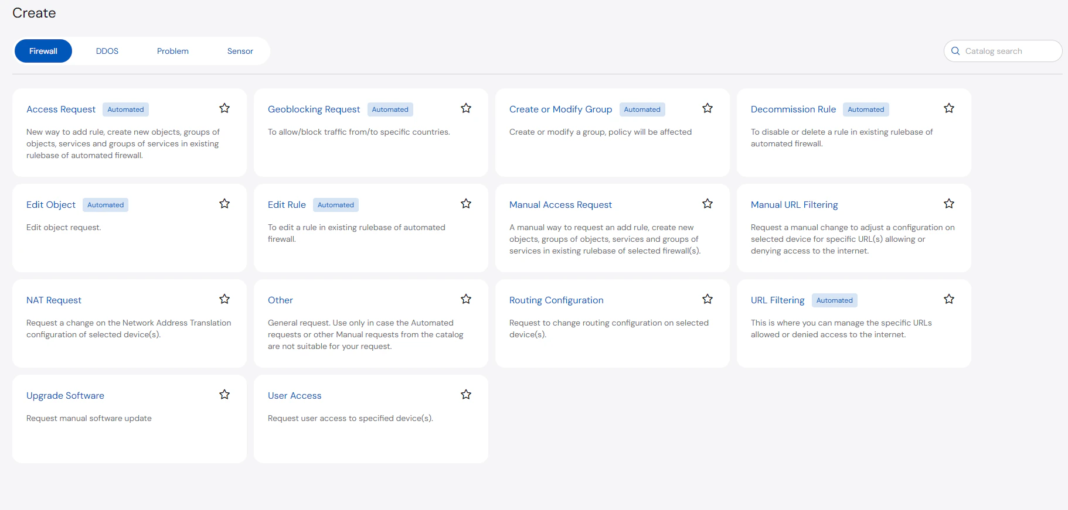Screen dimensions: 1068x510
Task: Focus the Catalog search field
Action: pos(1003,51)
